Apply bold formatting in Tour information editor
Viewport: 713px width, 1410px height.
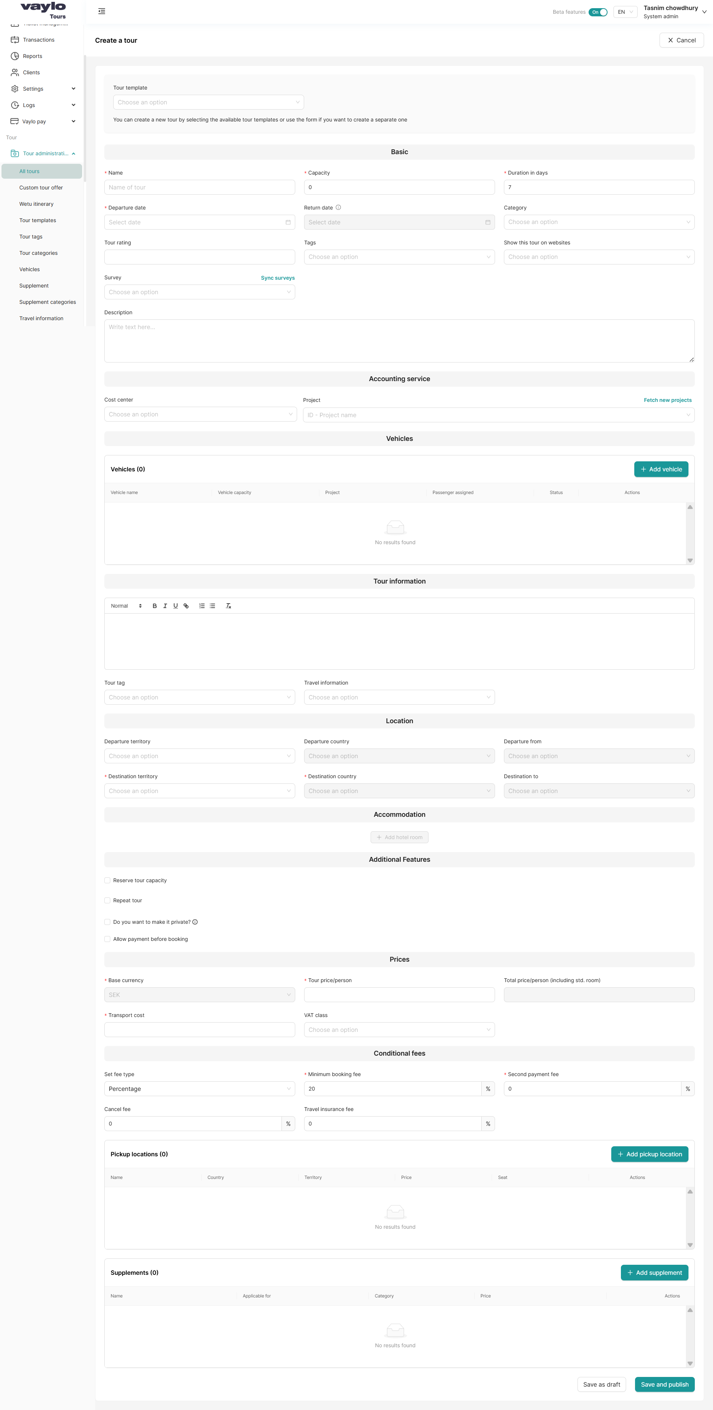click(155, 606)
